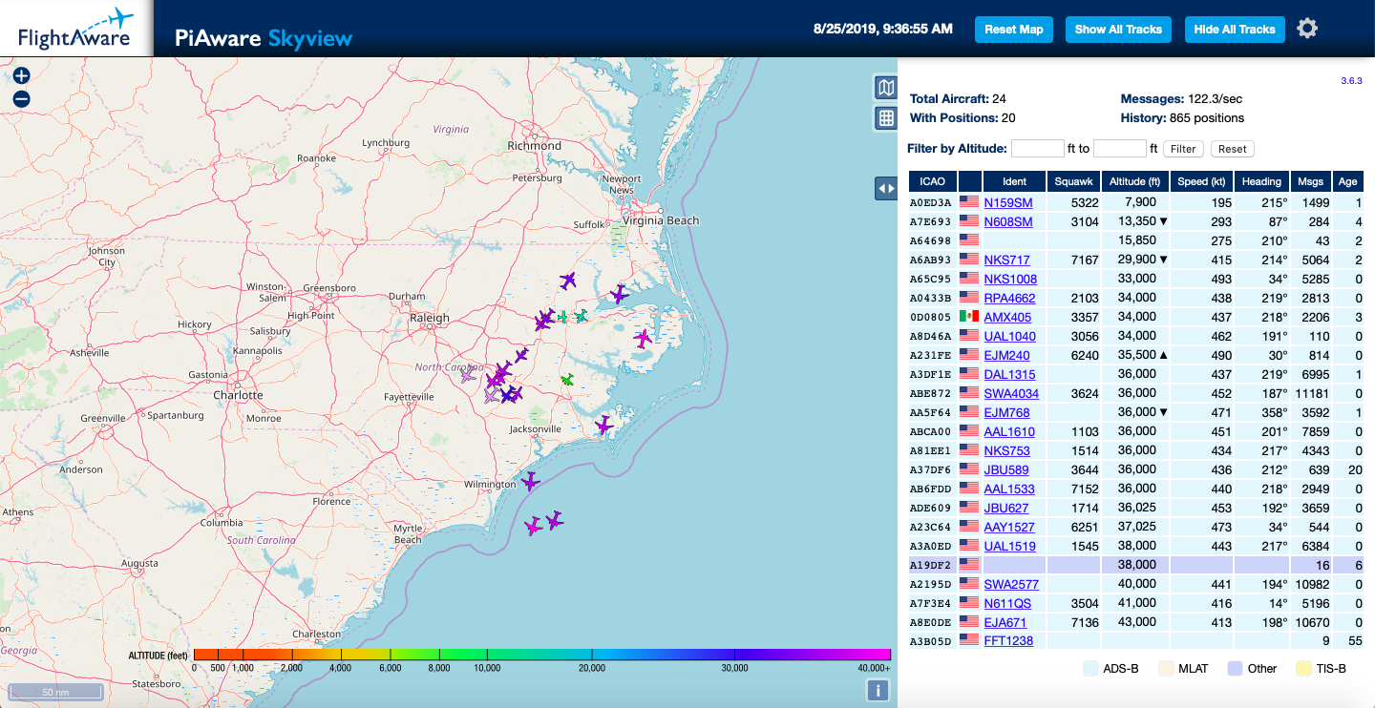1375x708 pixels.
Task: Click the altitude filter Reset button
Action: click(1232, 149)
